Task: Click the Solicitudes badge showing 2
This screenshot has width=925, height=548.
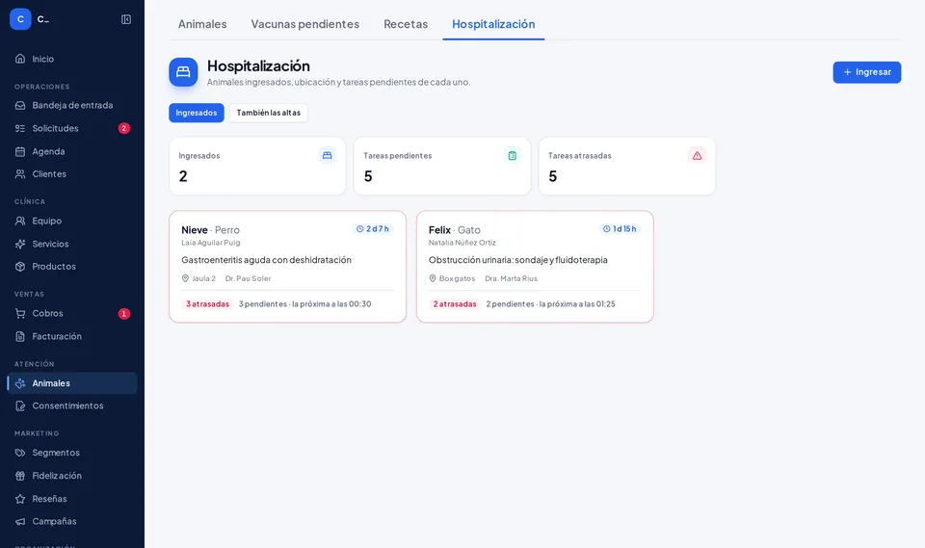Action: pos(124,128)
